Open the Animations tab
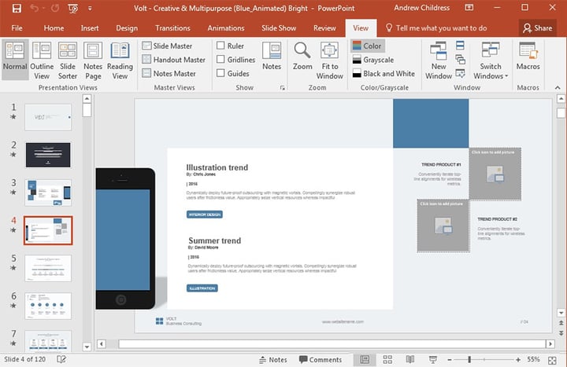 point(226,28)
